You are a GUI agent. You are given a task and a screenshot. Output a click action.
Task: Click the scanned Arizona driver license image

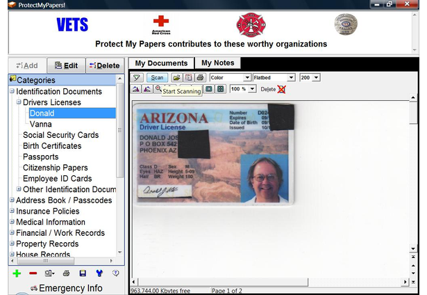tap(214, 154)
